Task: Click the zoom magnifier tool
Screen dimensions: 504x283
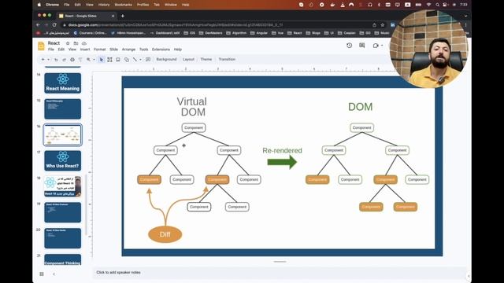Action: (x=88, y=60)
